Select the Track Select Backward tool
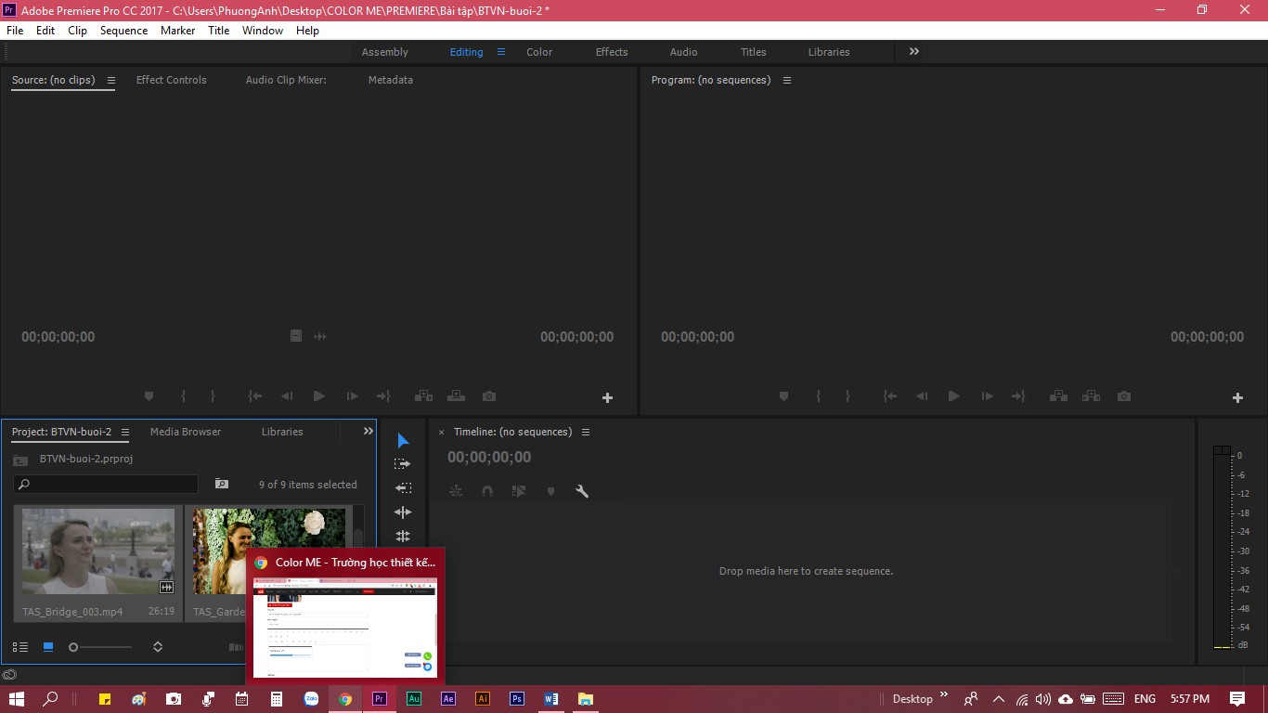 [x=403, y=487]
